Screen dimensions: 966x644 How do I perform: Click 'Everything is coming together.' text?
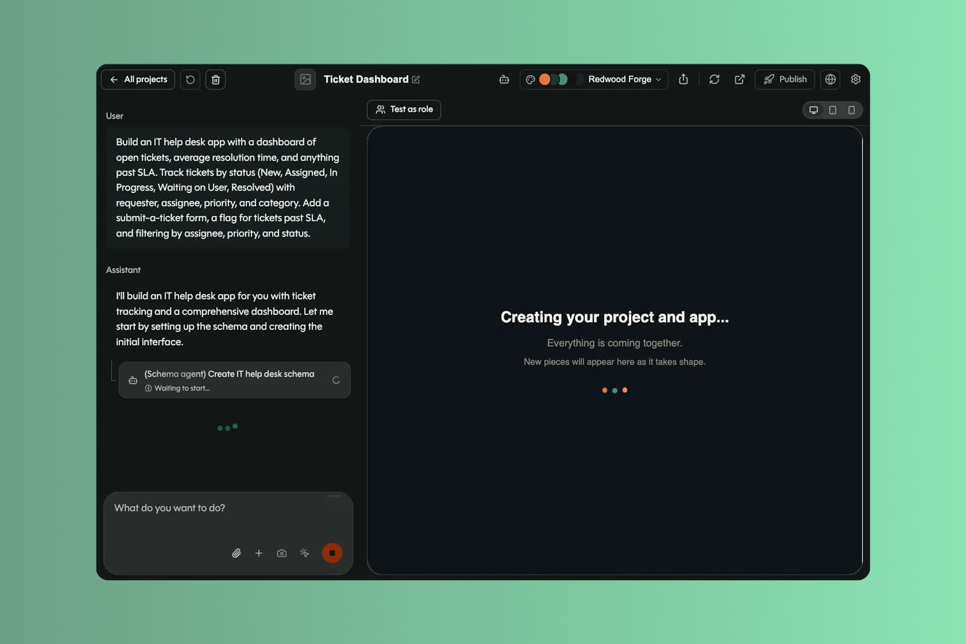pyautogui.click(x=614, y=343)
